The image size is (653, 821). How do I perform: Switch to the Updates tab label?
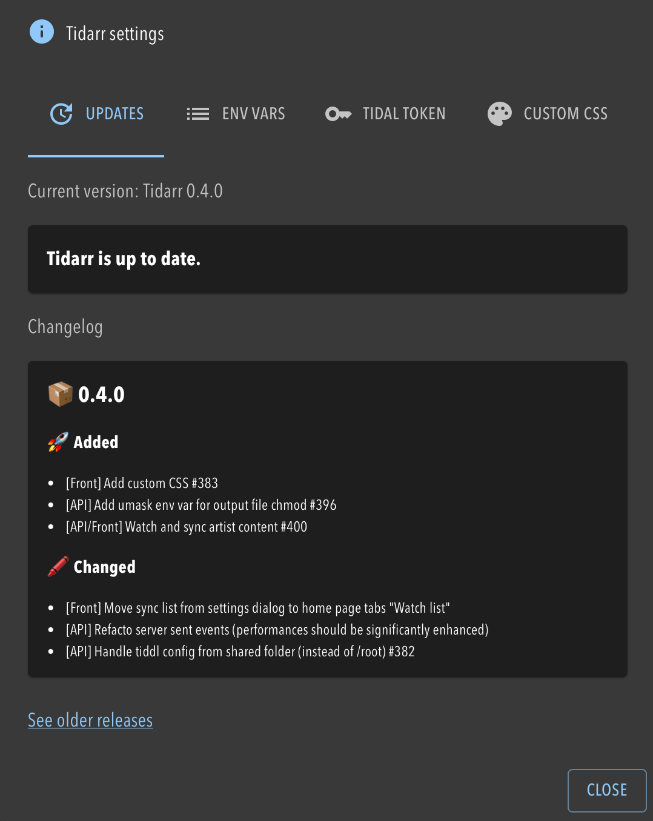pos(114,114)
